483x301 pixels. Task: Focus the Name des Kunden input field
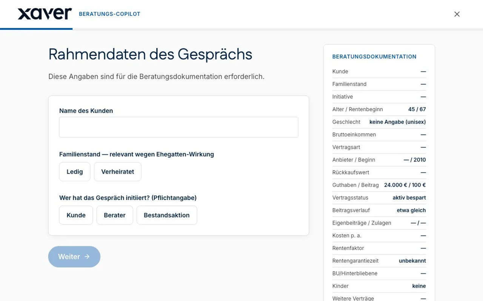coord(178,127)
